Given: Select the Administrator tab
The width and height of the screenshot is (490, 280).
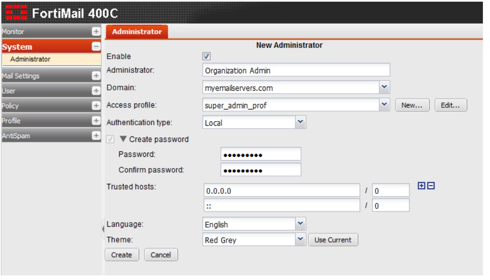Looking at the screenshot, I should coord(137,32).
